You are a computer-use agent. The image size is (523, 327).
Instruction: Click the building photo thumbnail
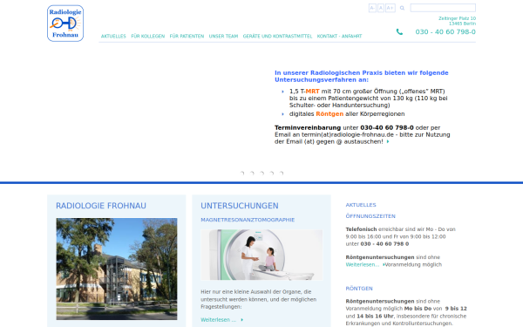117,269
